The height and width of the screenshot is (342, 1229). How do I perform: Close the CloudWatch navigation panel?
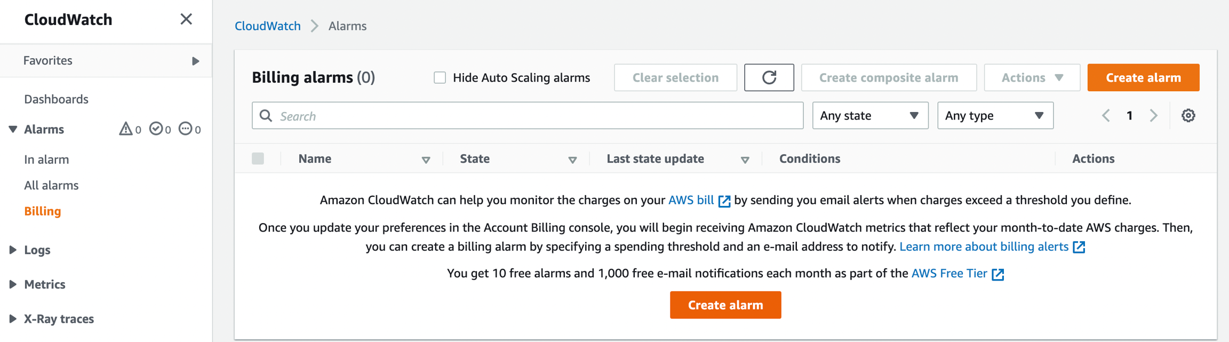click(186, 19)
